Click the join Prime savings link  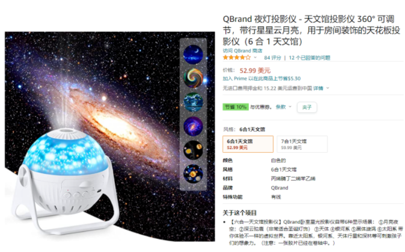(261, 79)
